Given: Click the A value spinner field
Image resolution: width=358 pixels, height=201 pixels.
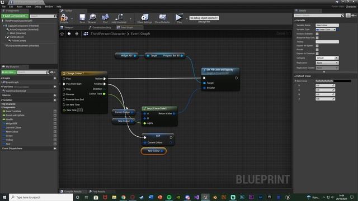Looking at the screenshot, I should tap(325, 99).
